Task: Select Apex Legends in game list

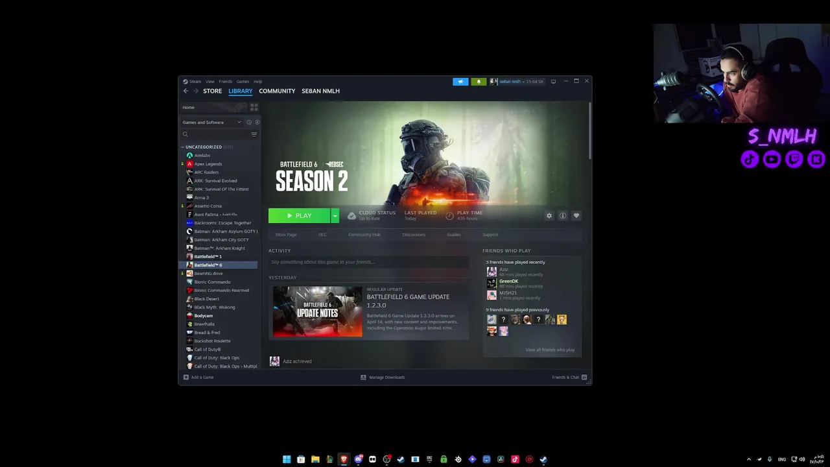Action: [x=208, y=164]
